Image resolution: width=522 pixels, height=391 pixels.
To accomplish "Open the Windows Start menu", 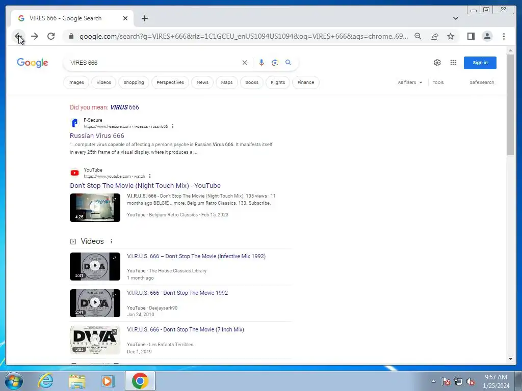I will [x=13, y=381].
